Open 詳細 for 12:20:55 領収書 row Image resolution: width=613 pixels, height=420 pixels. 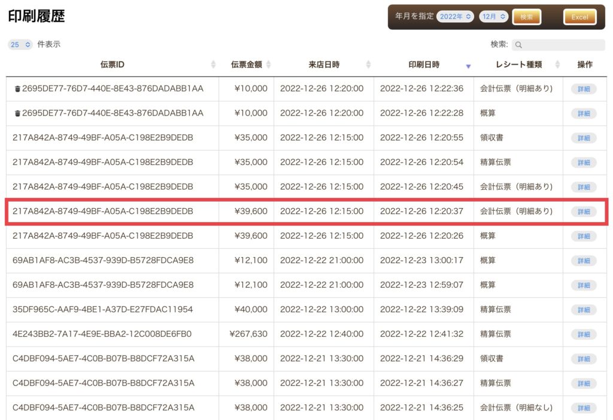click(x=584, y=138)
